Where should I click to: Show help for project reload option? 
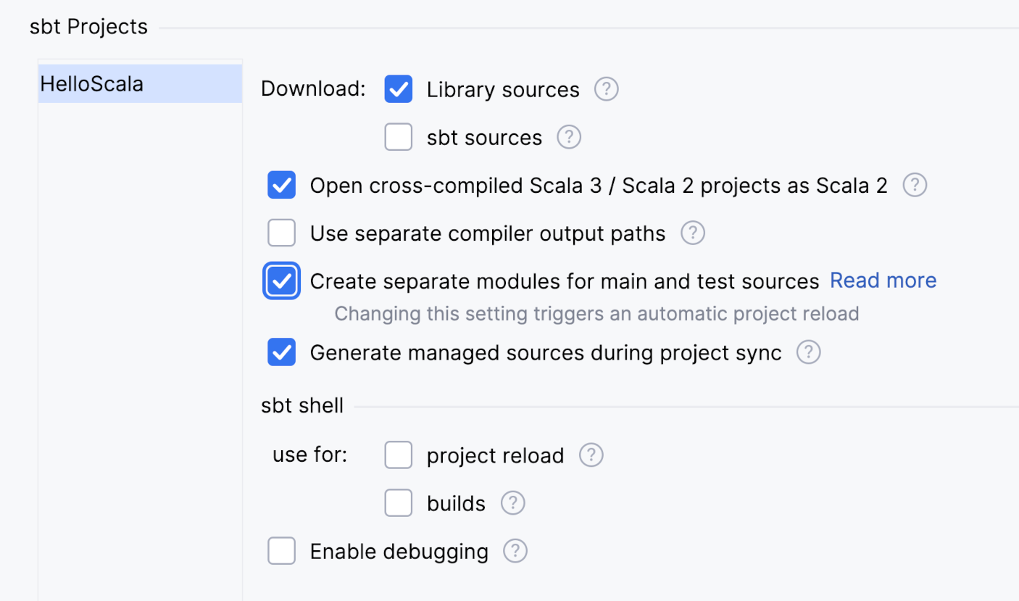click(x=591, y=455)
